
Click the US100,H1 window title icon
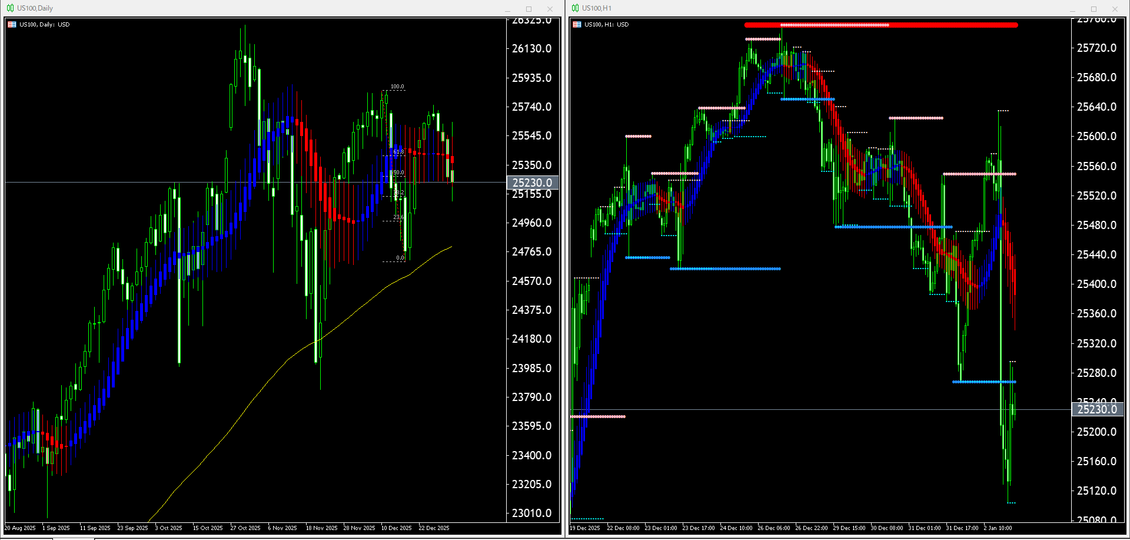click(575, 8)
